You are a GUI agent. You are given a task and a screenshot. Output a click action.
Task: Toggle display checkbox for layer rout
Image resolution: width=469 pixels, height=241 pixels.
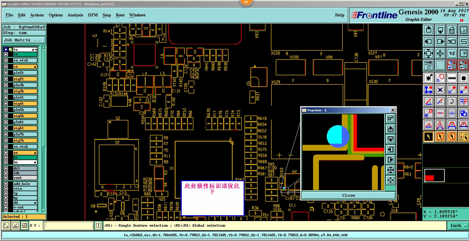6,178
